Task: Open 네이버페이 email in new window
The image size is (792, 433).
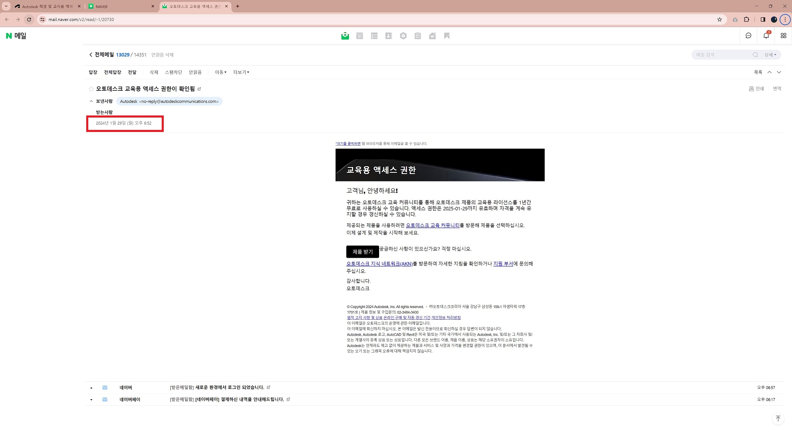Action: (x=288, y=399)
